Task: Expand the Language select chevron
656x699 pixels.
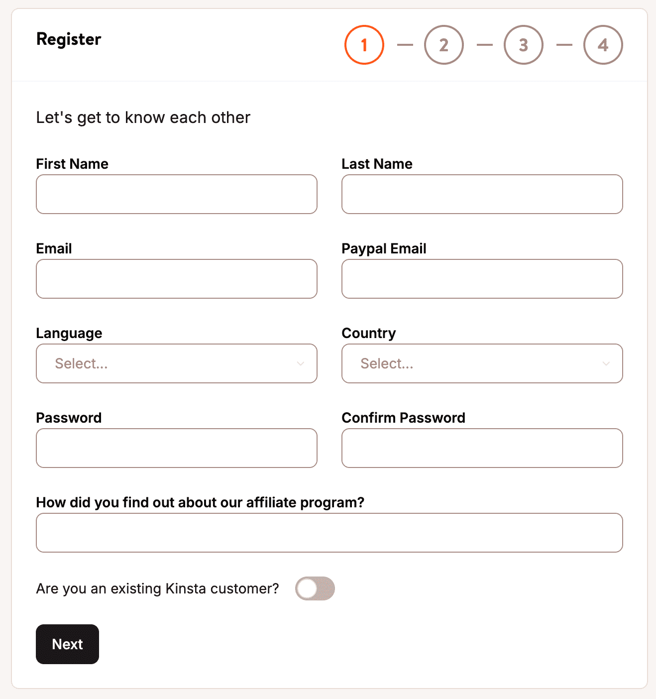Action: (301, 364)
